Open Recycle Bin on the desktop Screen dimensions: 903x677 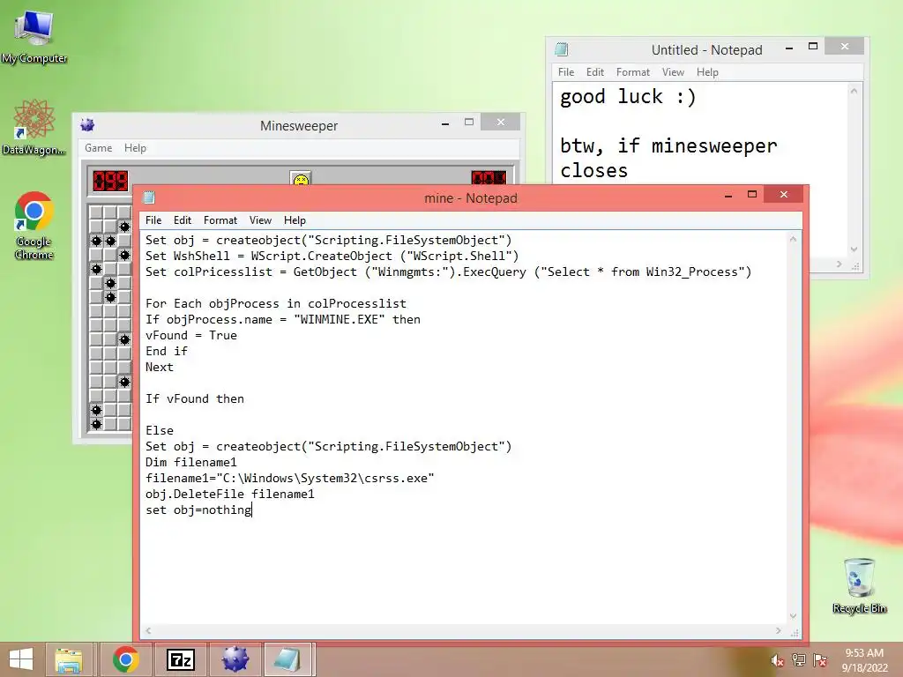coord(859,585)
